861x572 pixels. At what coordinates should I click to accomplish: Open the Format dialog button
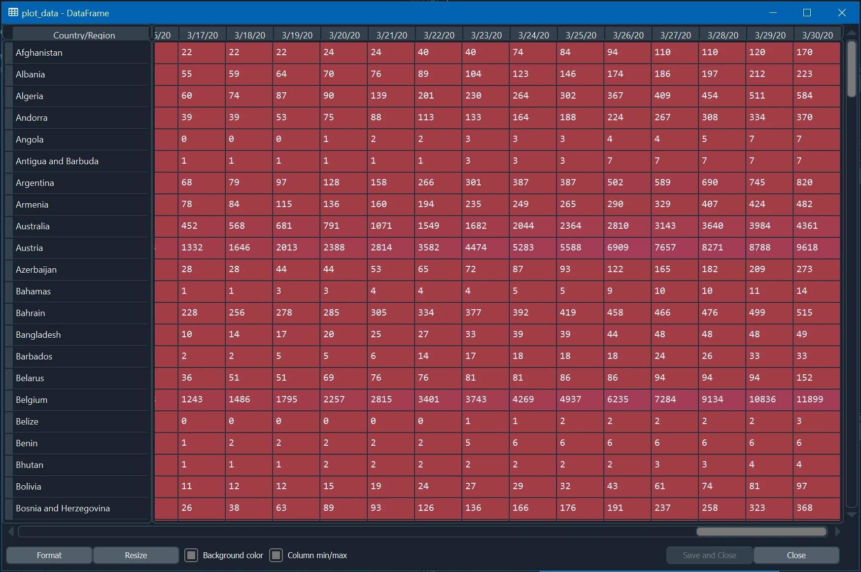pyautogui.click(x=49, y=555)
